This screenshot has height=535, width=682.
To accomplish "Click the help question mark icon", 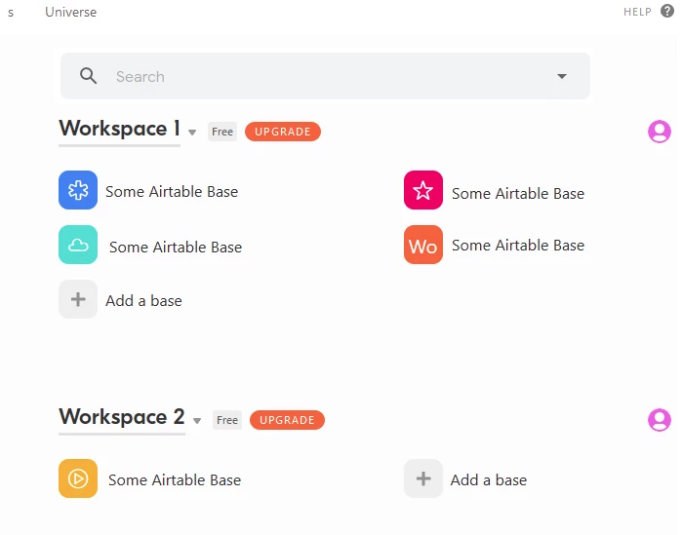I will click(x=667, y=11).
